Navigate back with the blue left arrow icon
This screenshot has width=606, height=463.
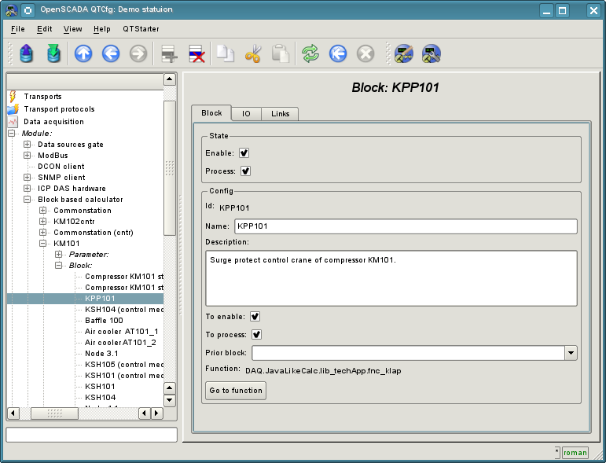pos(111,53)
